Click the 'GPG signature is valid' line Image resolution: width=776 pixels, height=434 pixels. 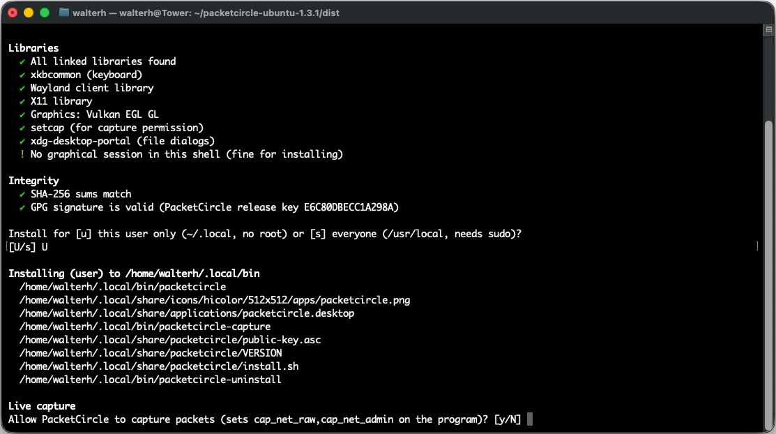pos(215,208)
